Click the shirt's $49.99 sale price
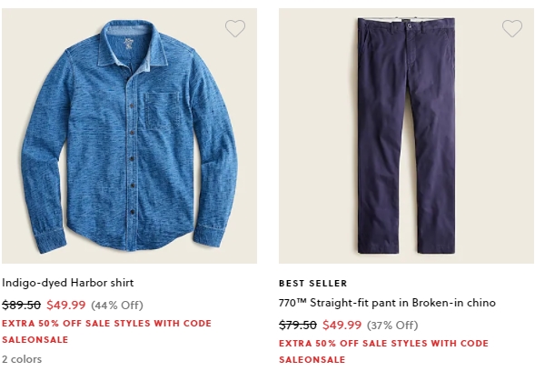The width and height of the screenshot is (535, 371). coord(65,305)
